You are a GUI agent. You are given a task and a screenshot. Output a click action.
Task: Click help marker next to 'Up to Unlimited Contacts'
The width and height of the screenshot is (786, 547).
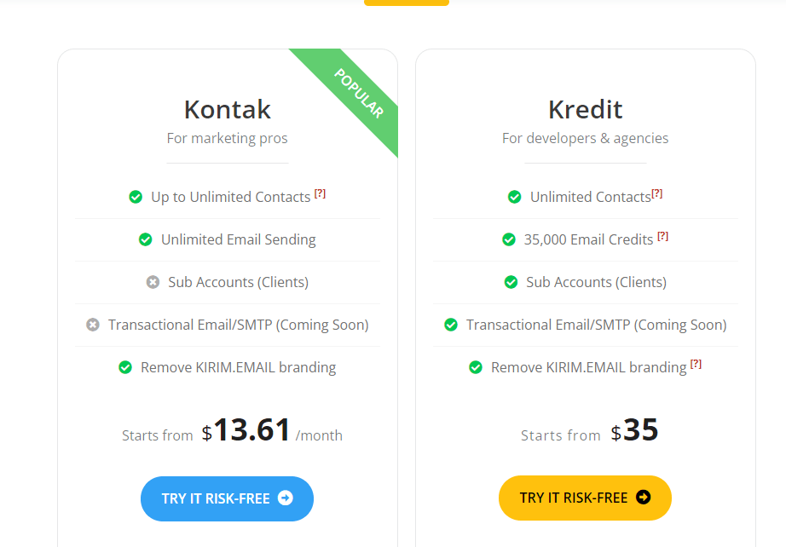tap(320, 194)
